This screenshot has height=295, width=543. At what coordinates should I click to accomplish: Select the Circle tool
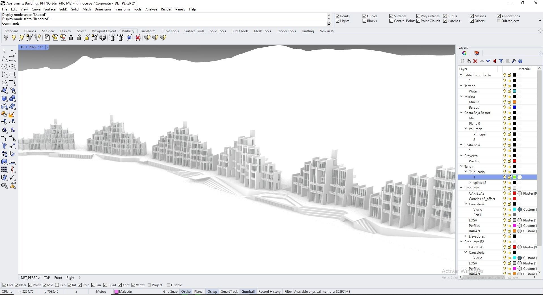[4, 67]
